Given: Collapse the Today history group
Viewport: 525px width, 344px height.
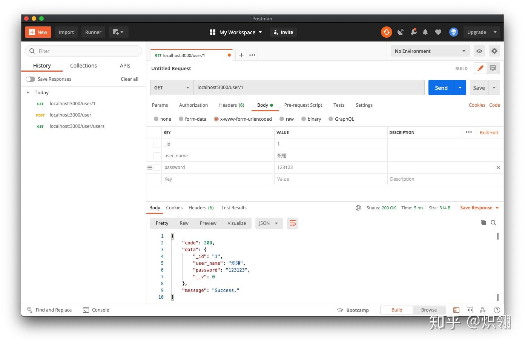Looking at the screenshot, I should (x=28, y=92).
